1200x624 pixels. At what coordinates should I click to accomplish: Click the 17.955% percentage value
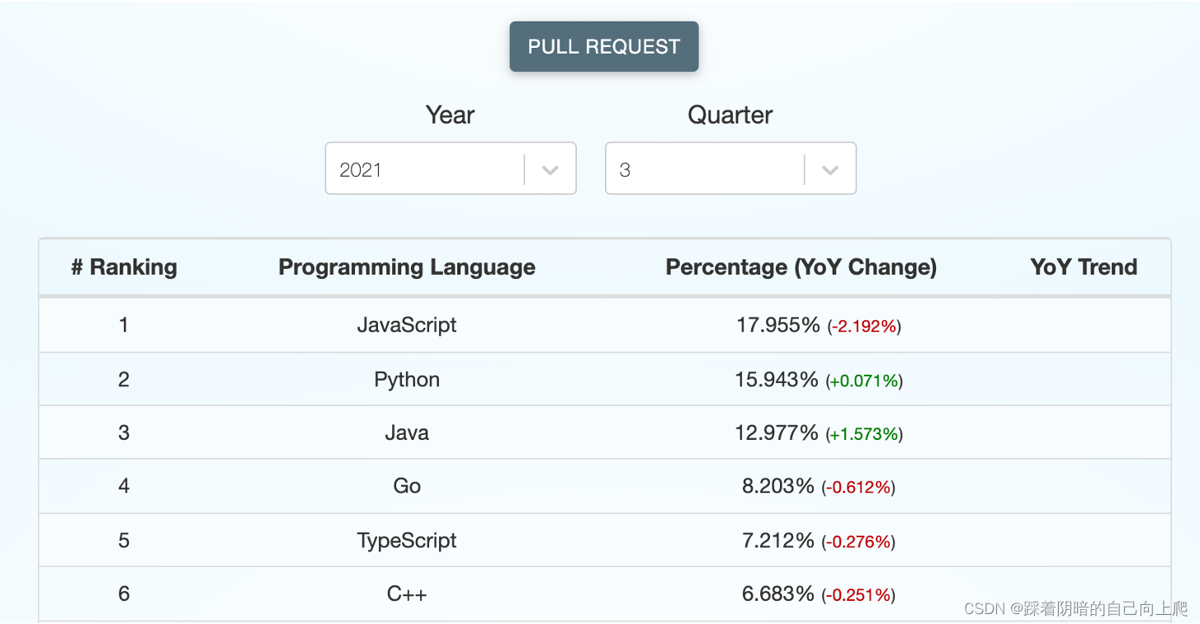click(x=778, y=325)
